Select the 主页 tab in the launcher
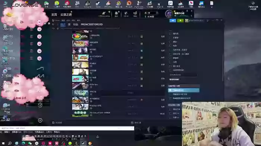This screenshot has width=261, height=146. [54, 14]
